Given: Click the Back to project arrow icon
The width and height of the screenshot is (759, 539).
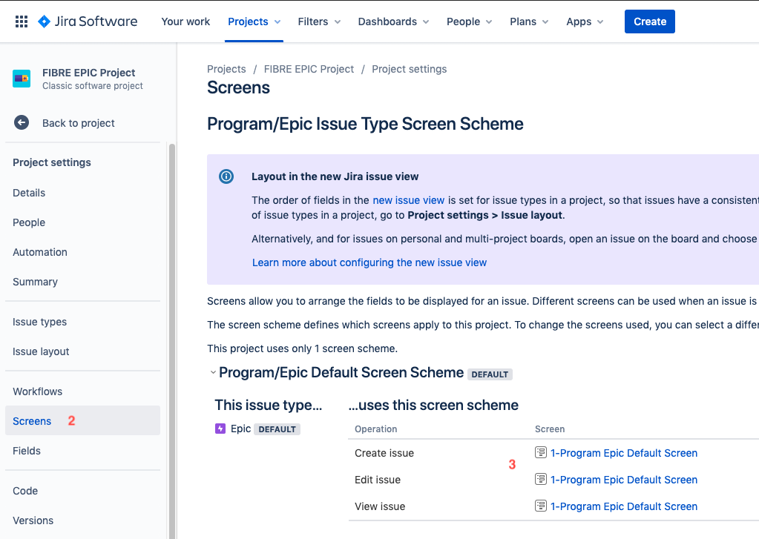Looking at the screenshot, I should 22,123.
